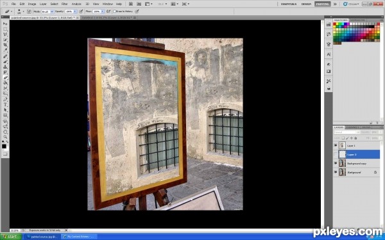Select the Lasso tool
Viewport: 385px width, 240px height.
(5, 35)
